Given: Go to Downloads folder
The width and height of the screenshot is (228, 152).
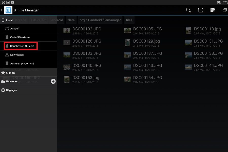Looking at the screenshot, I should coord(28,55).
